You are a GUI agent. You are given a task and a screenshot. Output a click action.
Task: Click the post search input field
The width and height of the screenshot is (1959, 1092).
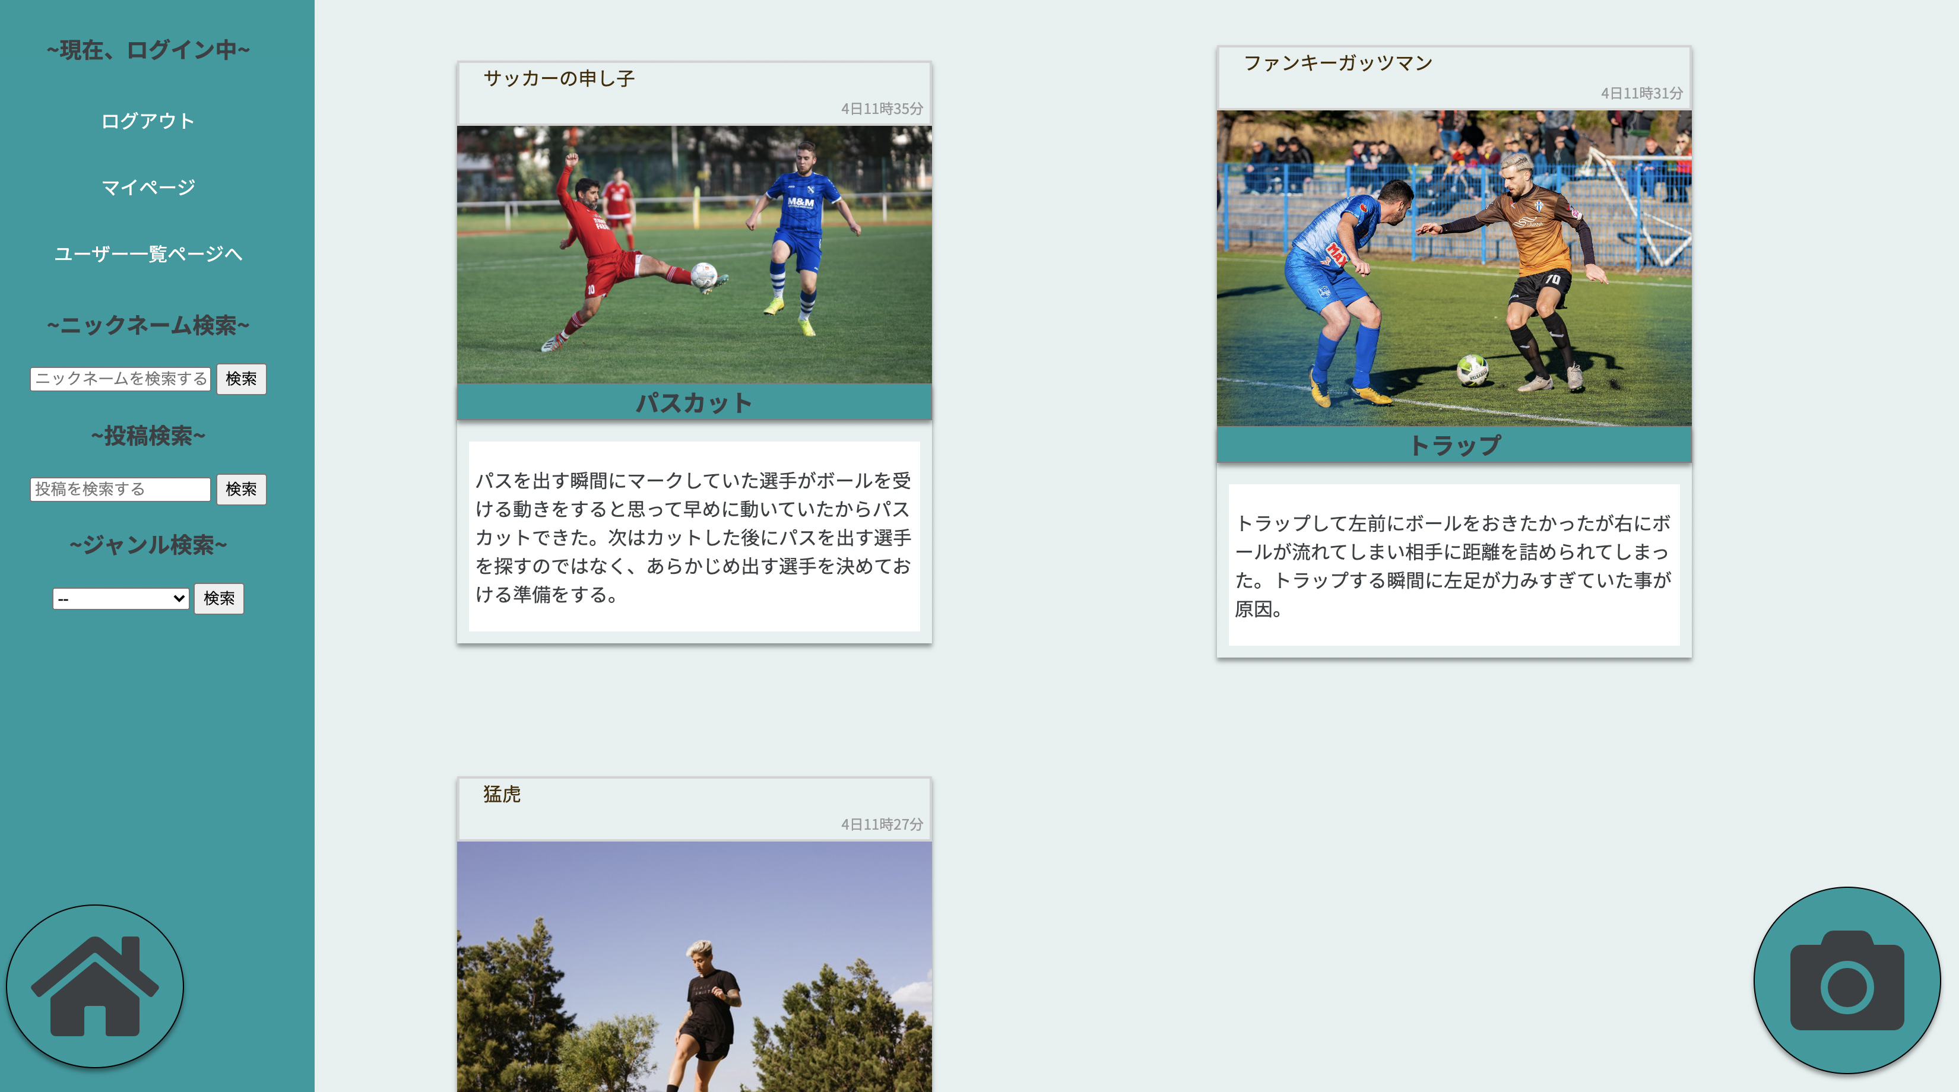coord(119,489)
